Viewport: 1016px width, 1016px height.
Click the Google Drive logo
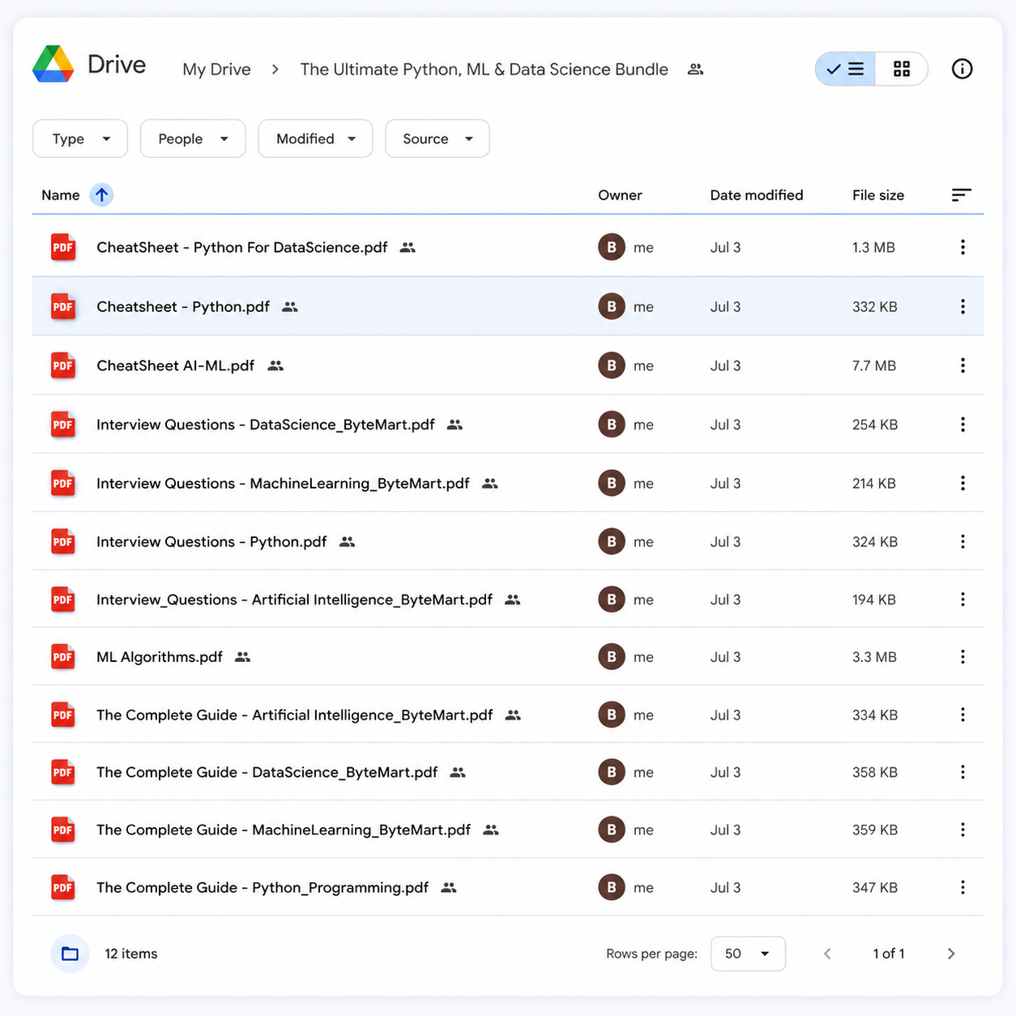coord(53,65)
